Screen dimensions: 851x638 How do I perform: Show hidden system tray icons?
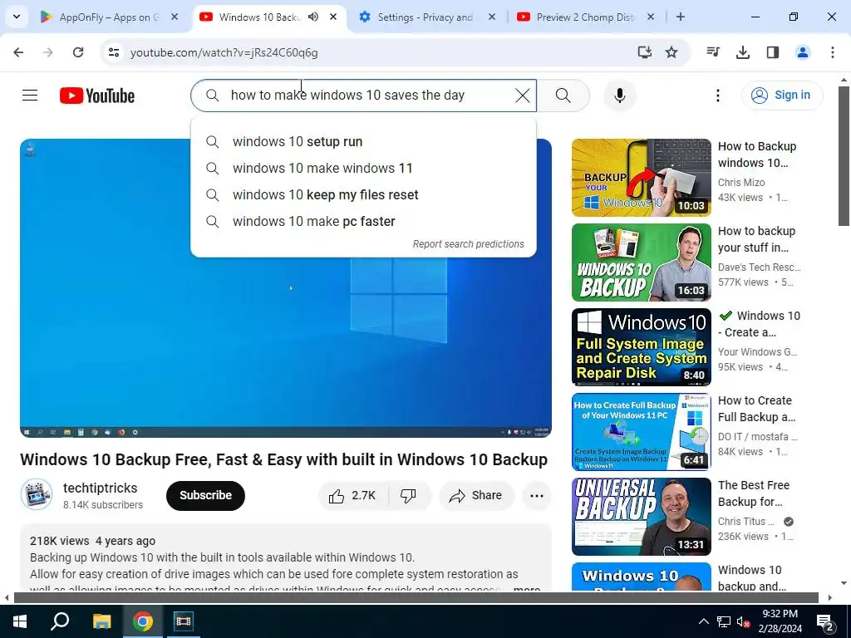click(703, 621)
